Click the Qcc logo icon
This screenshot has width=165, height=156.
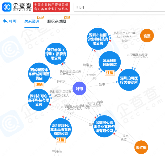click(x=7, y=7)
